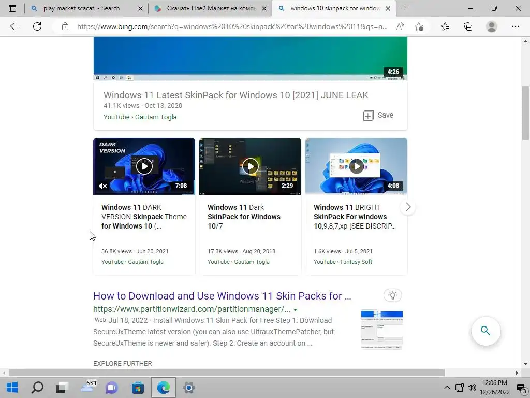
Task: Click the large video thumbnail at top
Action: pos(250,59)
